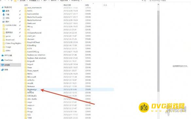Open the download folder in sidebar

click(9, 40)
